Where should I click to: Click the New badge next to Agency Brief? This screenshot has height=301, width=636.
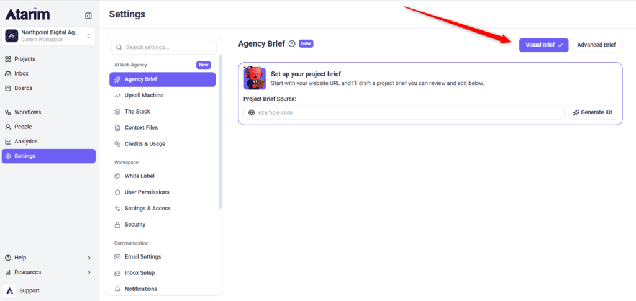pyautogui.click(x=306, y=43)
